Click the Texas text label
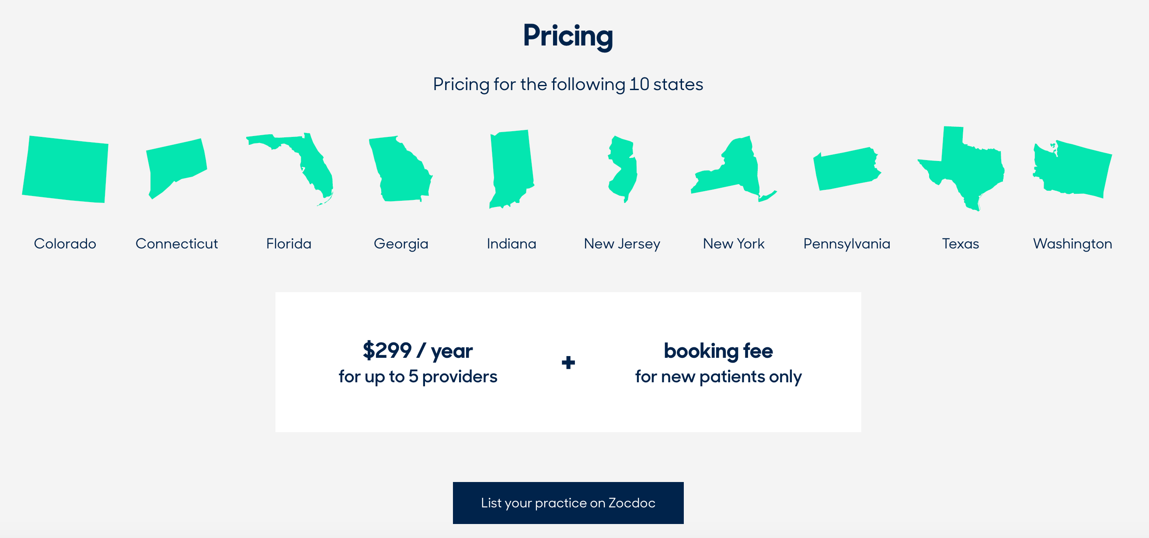1149x538 pixels. (961, 244)
